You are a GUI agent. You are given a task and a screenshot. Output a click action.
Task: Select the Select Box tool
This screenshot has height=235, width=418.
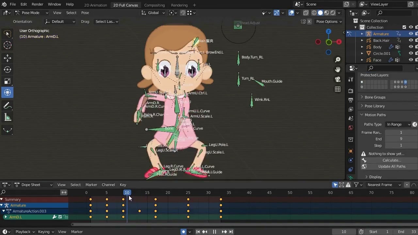8,34
